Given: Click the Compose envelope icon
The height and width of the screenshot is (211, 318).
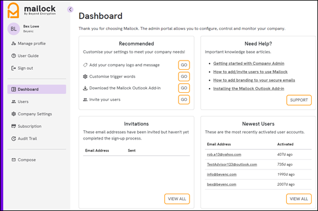Looking at the screenshot, I should point(14,160).
